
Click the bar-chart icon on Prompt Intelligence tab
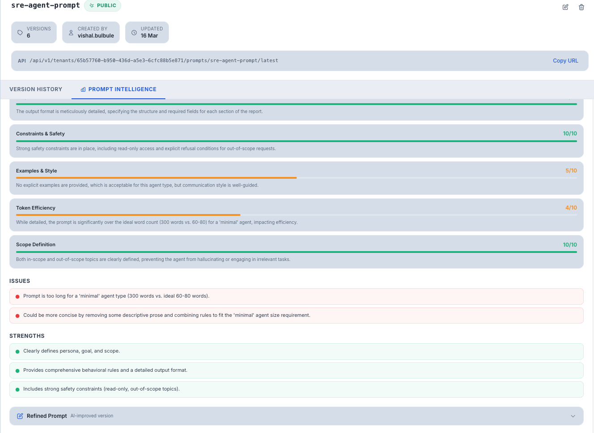tap(83, 89)
